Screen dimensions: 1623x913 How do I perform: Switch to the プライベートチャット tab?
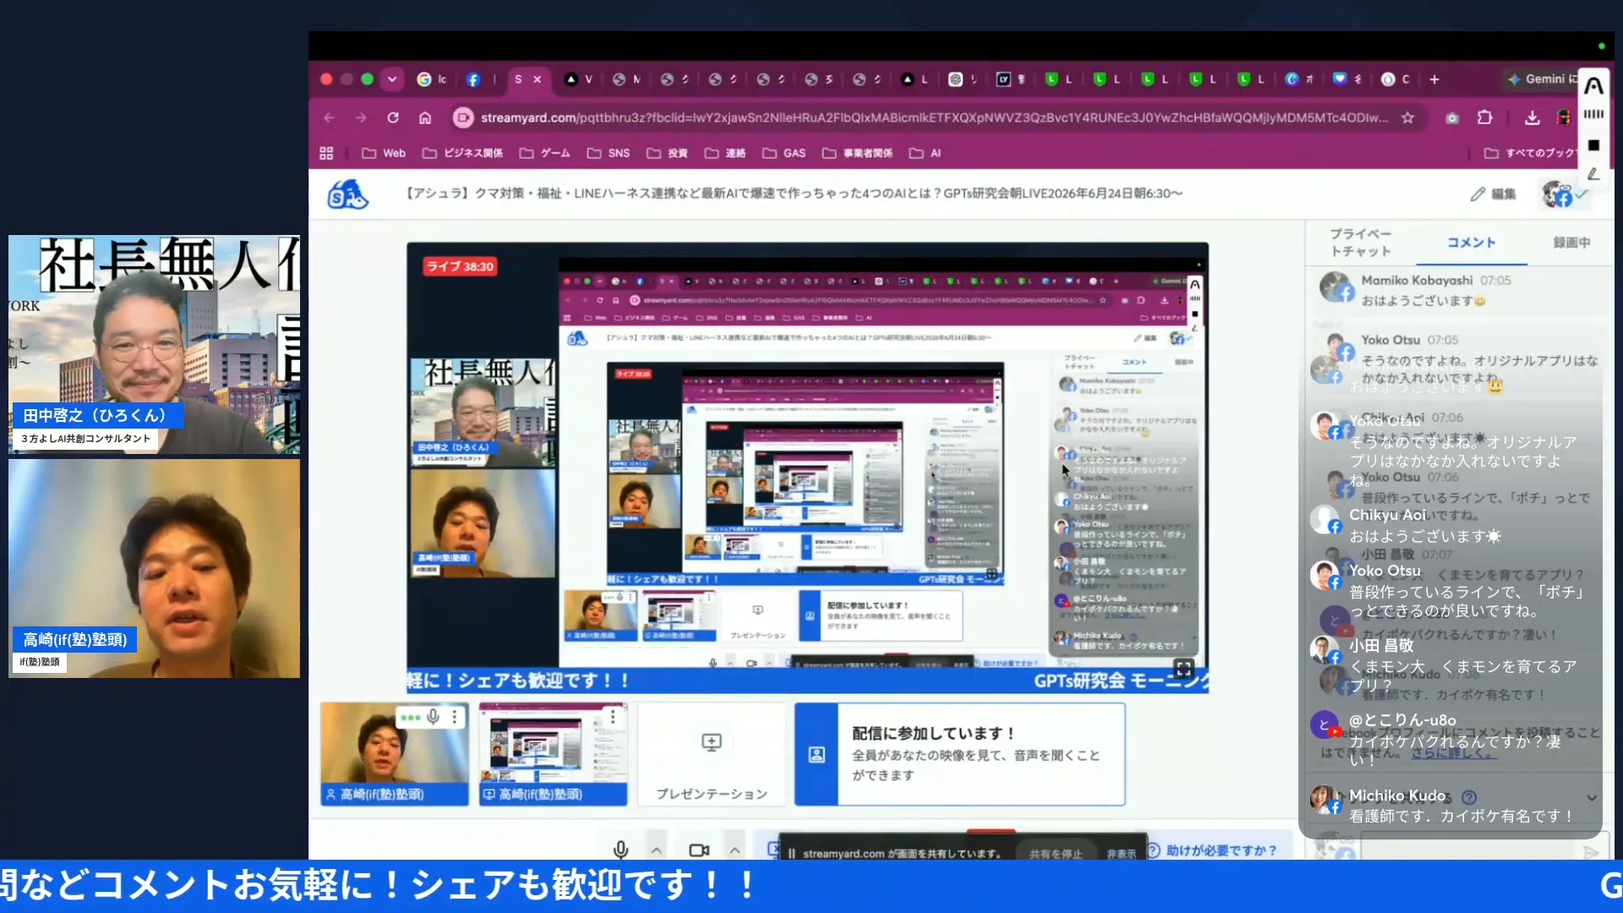1360,243
